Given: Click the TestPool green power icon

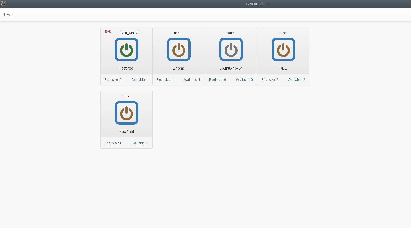Looking at the screenshot, I should (x=127, y=49).
